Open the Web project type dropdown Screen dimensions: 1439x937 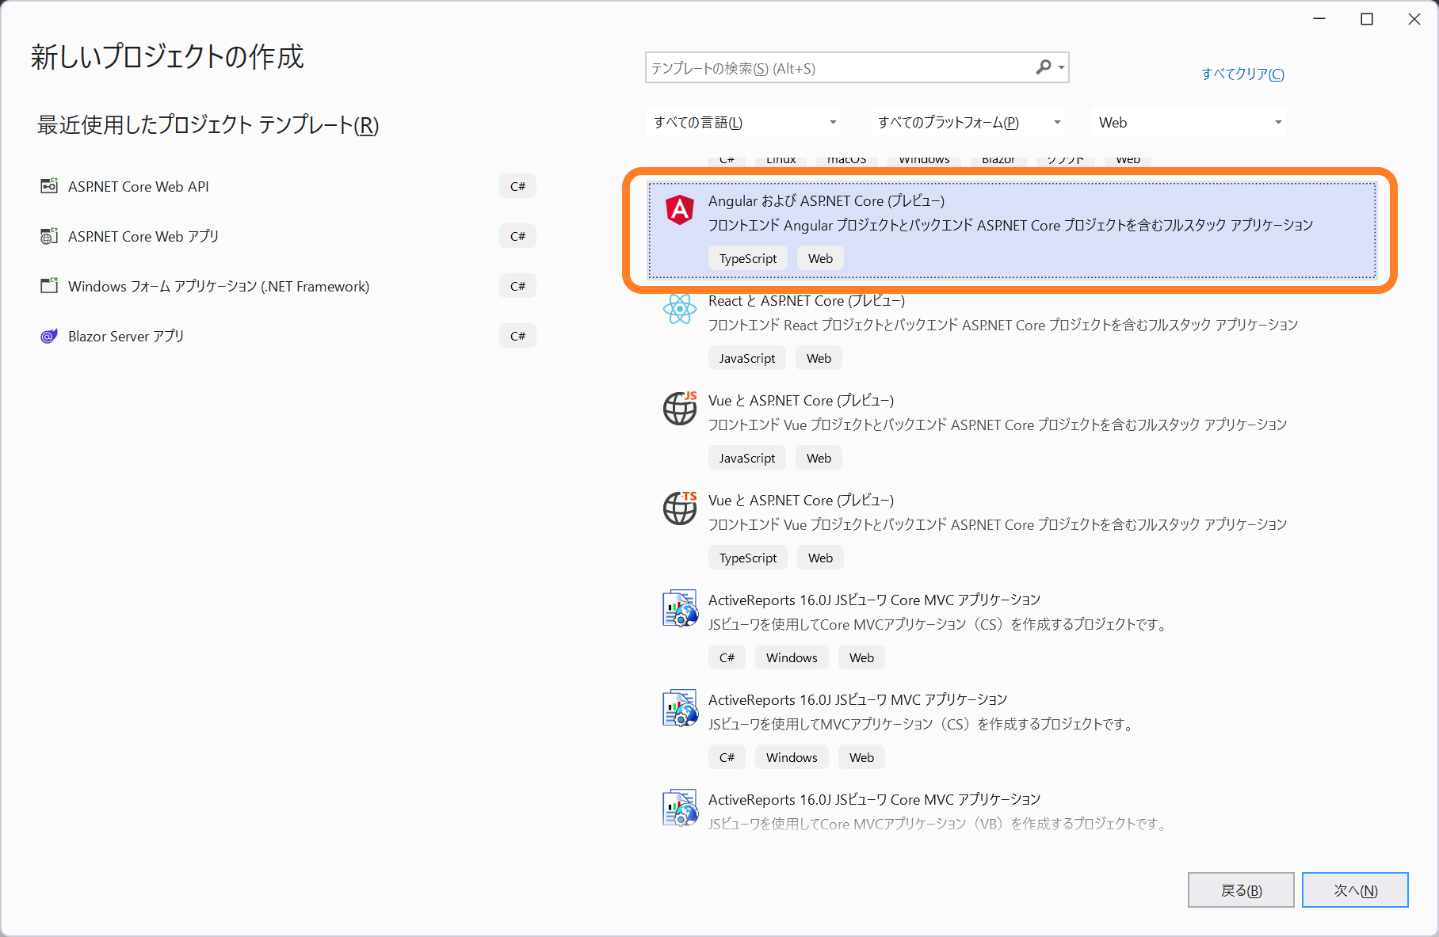pyautogui.click(x=1189, y=123)
